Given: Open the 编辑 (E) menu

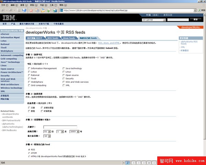Looking at the screenshot, I should point(14,5).
